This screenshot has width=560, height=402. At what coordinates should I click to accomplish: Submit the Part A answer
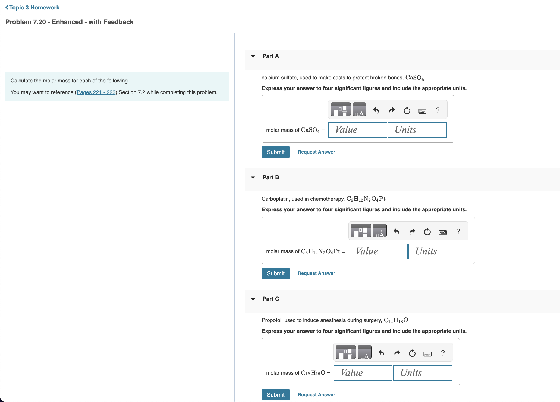(275, 152)
